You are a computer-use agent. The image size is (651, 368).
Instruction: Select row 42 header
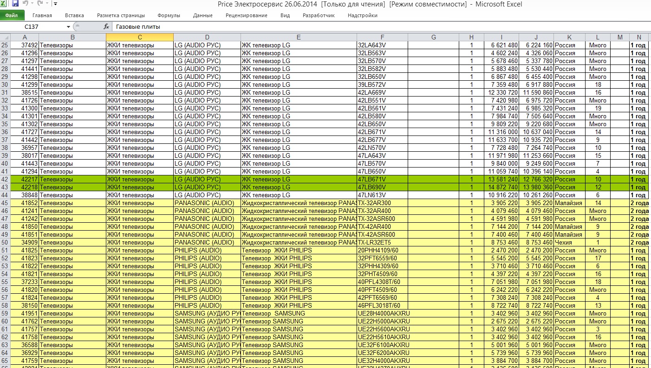[5, 179]
